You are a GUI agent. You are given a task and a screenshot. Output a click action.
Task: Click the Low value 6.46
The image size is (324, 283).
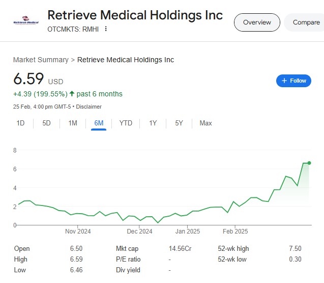click(x=76, y=270)
